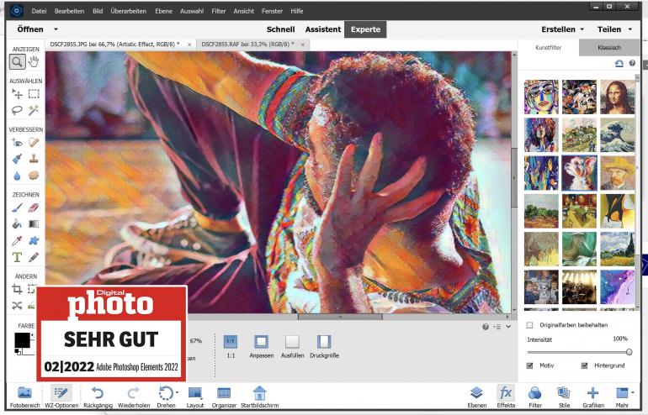
Task: Select the Eraser tool
Action: [34, 207]
